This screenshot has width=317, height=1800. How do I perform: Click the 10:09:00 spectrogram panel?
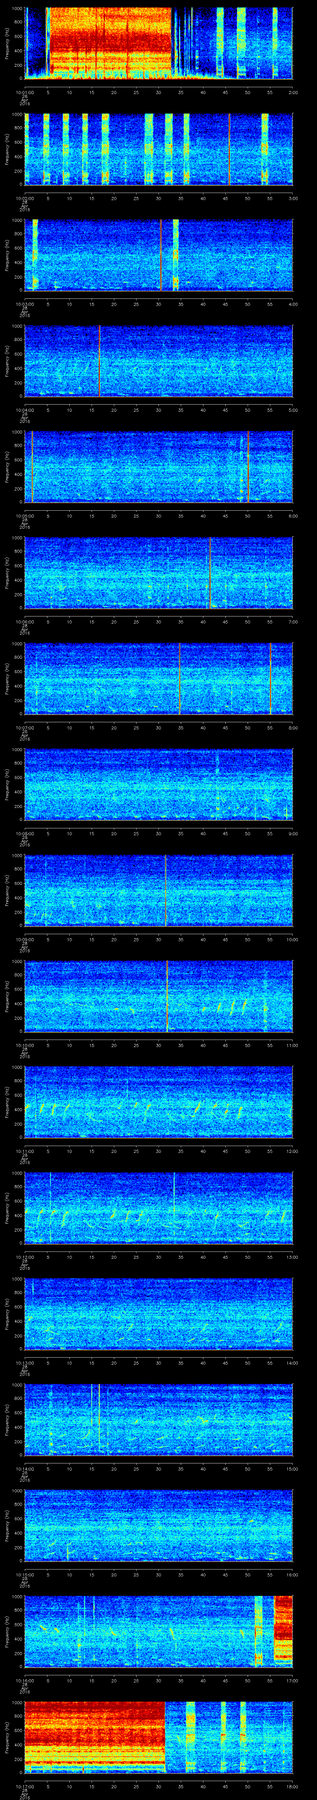click(158, 891)
